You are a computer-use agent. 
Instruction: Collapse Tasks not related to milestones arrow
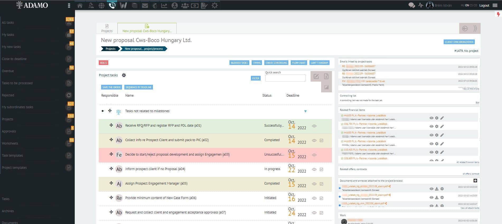click(x=305, y=111)
